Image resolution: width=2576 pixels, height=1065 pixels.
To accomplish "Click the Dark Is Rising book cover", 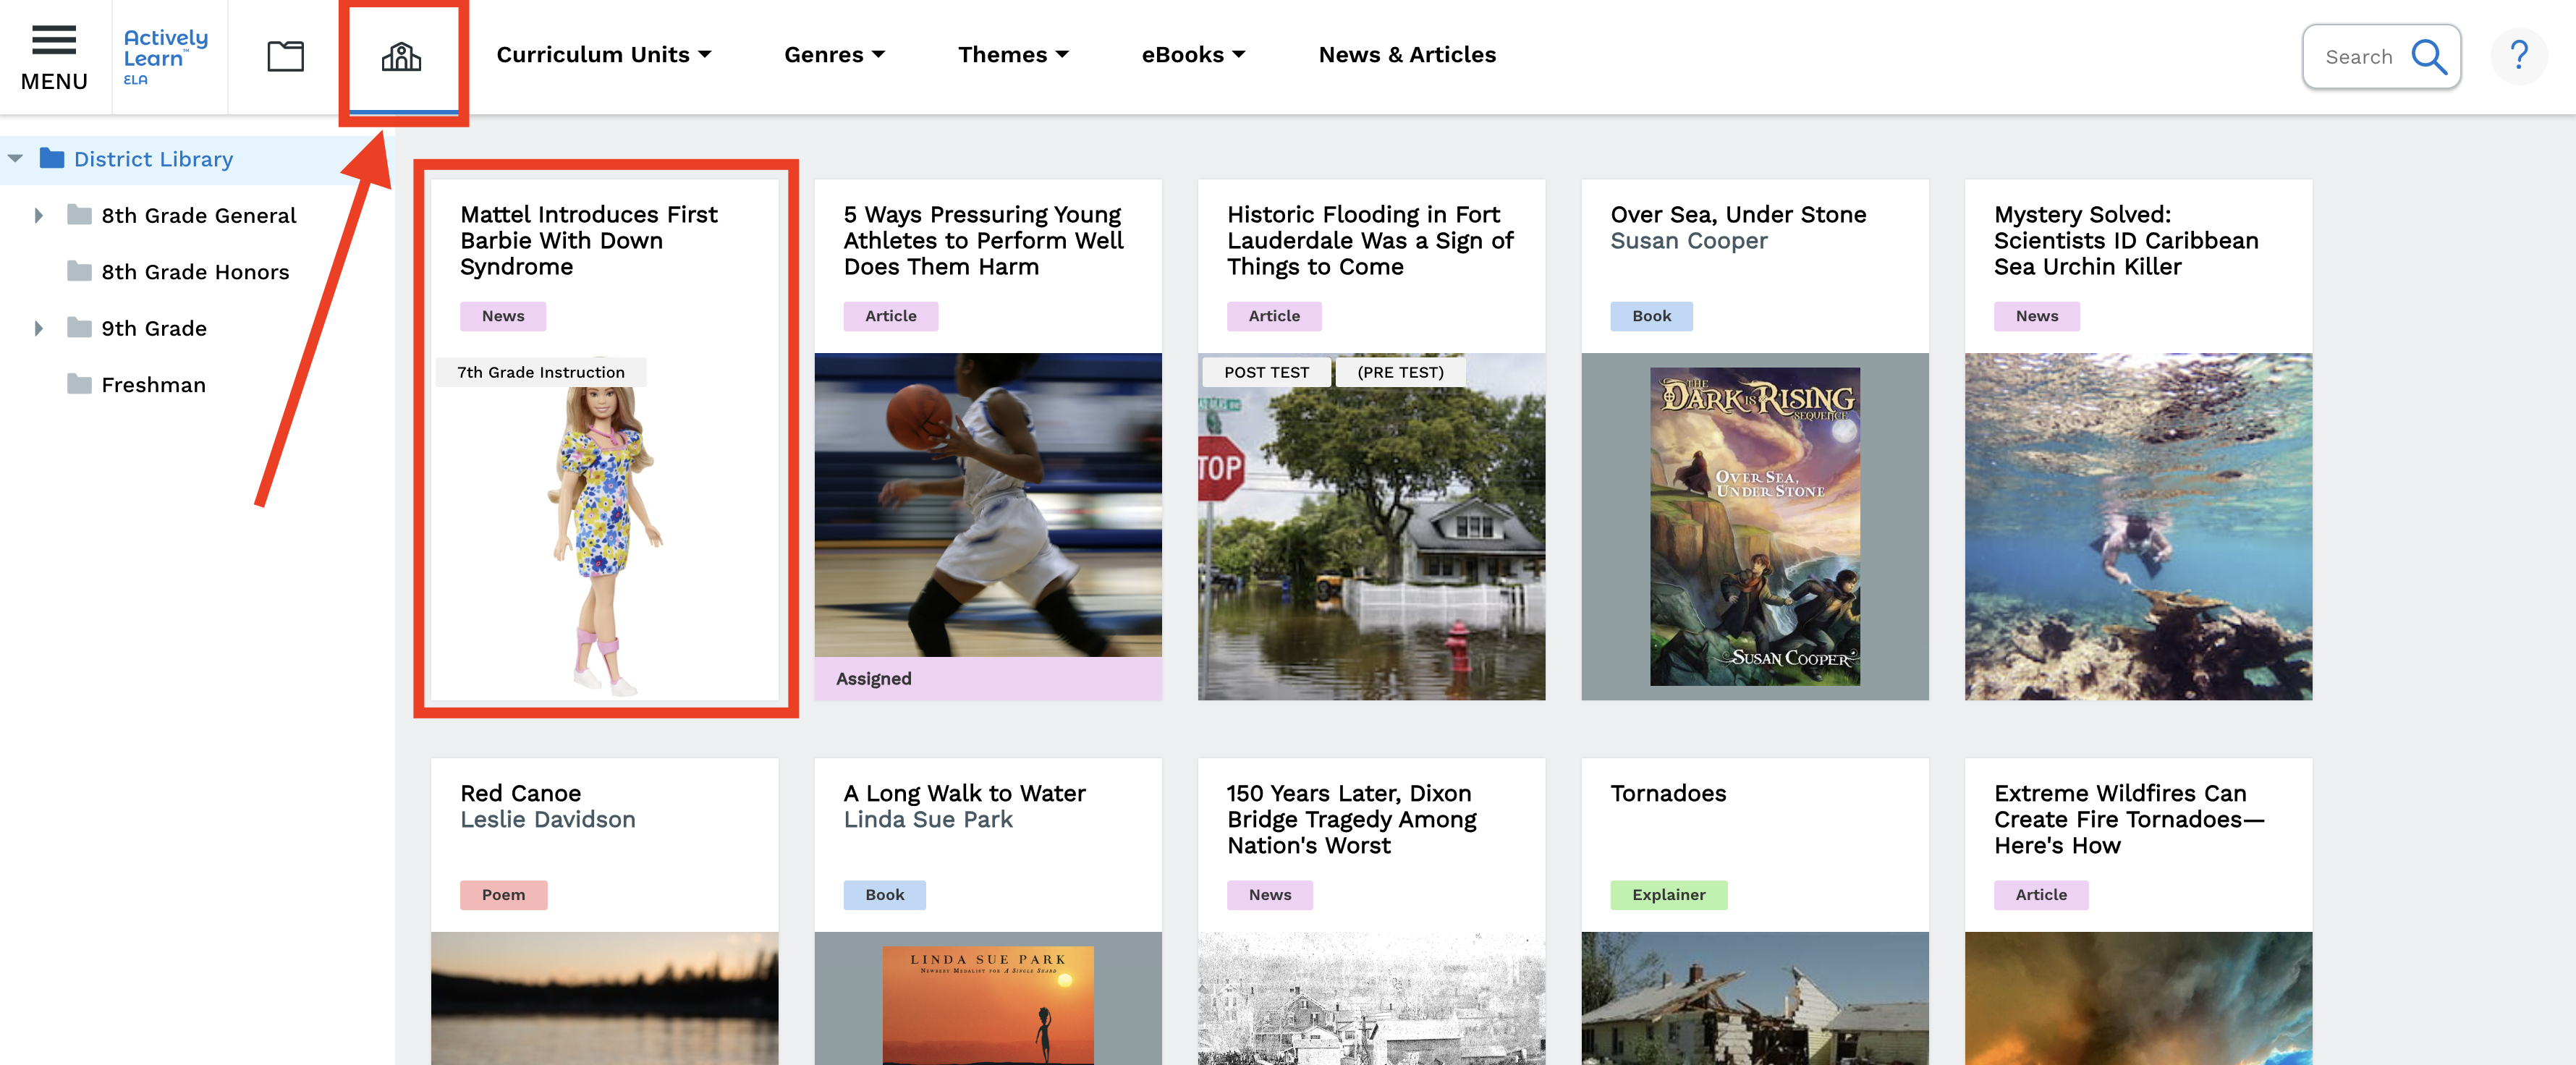I will click(1754, 526).
